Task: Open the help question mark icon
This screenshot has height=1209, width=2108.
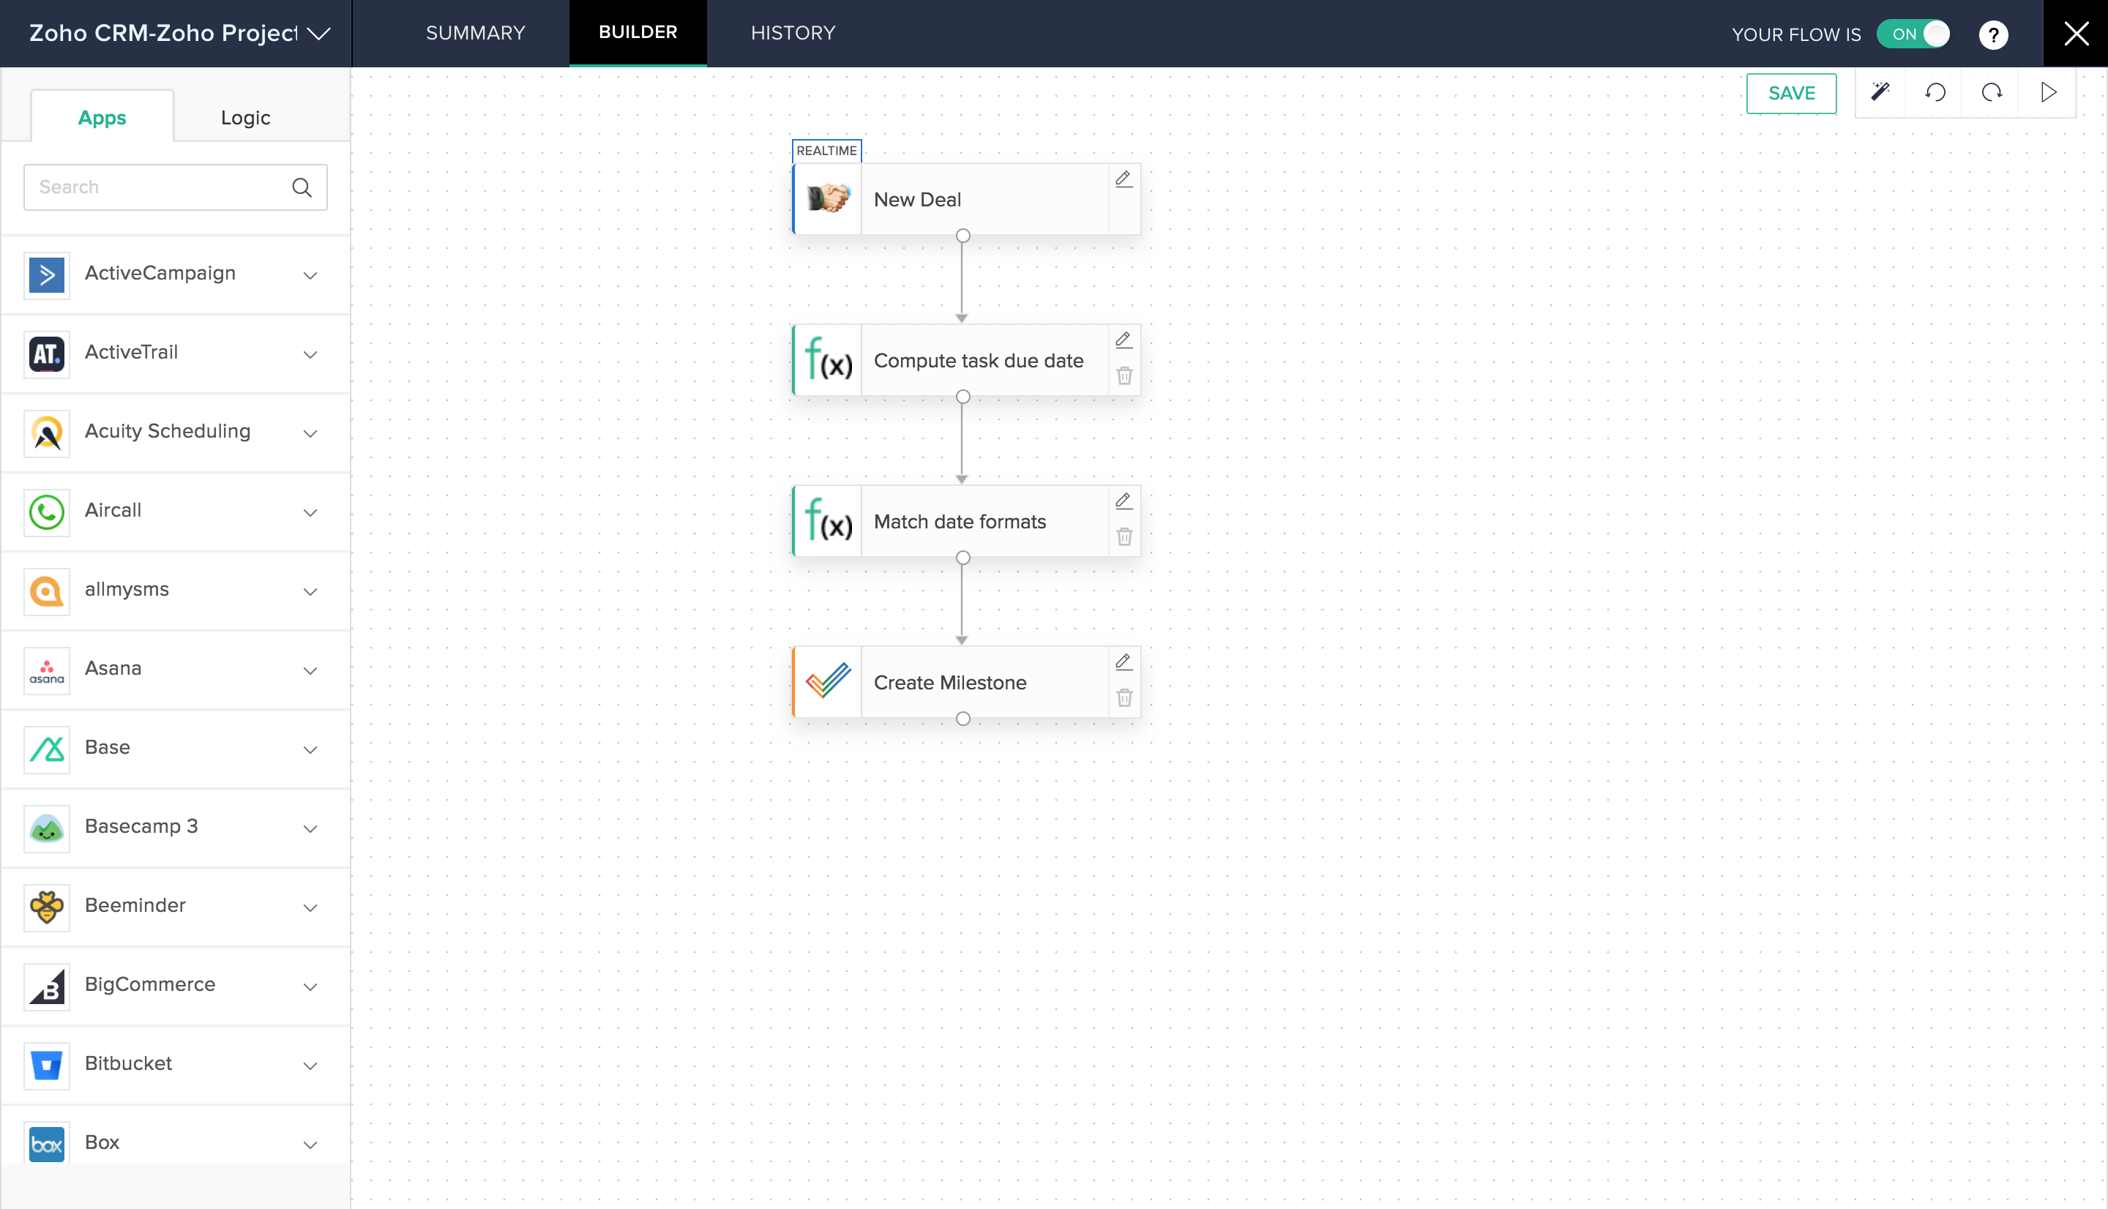Action: point(1992,35)
